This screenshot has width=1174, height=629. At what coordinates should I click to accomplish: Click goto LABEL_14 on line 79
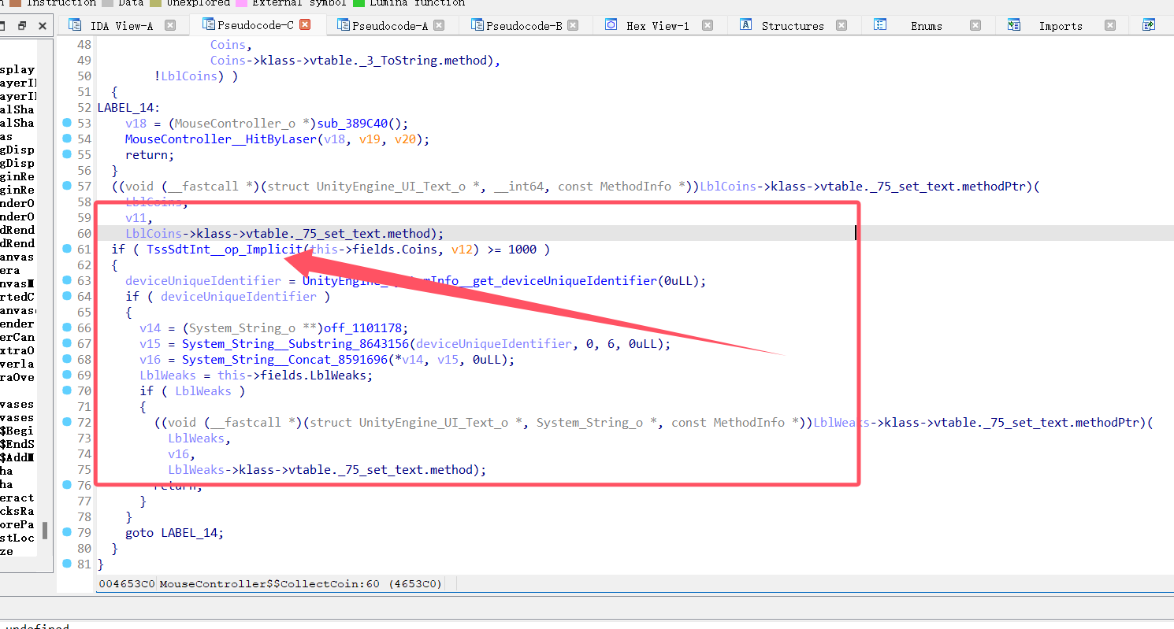click(x=175, y=533)
